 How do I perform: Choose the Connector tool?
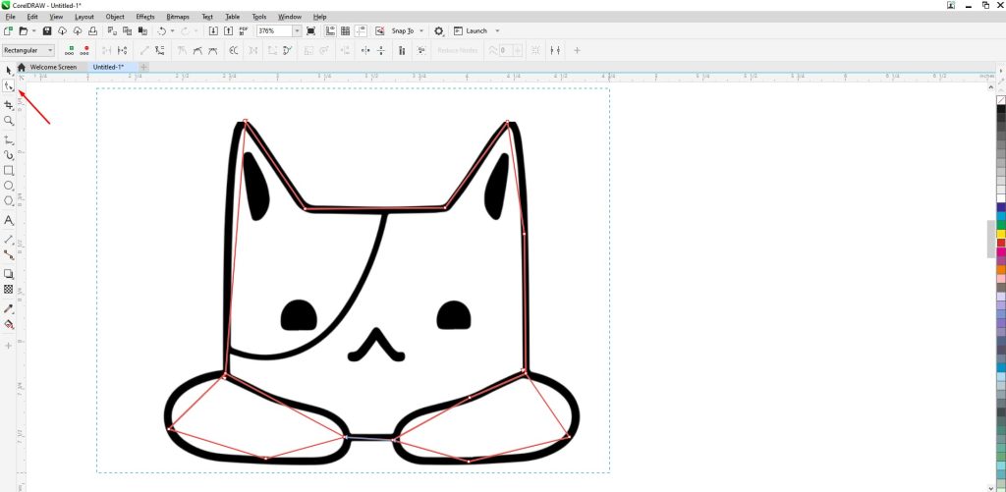(x=8, y=254)
